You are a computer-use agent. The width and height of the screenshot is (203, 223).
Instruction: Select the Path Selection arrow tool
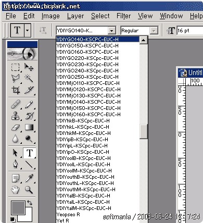(x=15, y=153)
